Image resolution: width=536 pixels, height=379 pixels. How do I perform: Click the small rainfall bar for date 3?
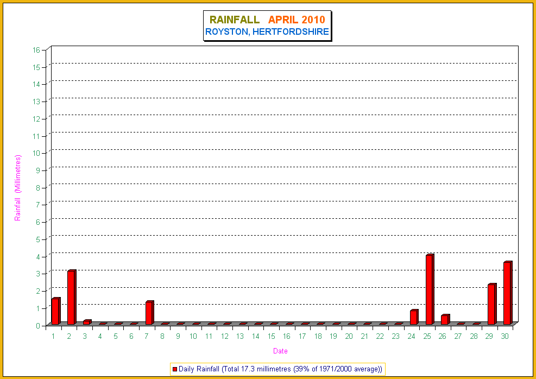click(87, 322)
